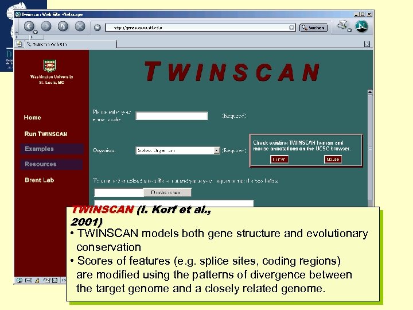Image resolution: width=413 pixels, height=310 pixels.
Task: Click the Mouse UCSC annotation button
Action: [333, 159]
